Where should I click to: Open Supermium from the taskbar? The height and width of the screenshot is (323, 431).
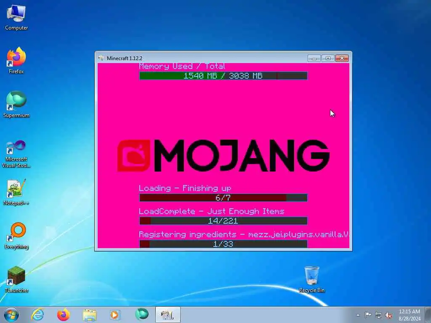click(x=141, y=315)
